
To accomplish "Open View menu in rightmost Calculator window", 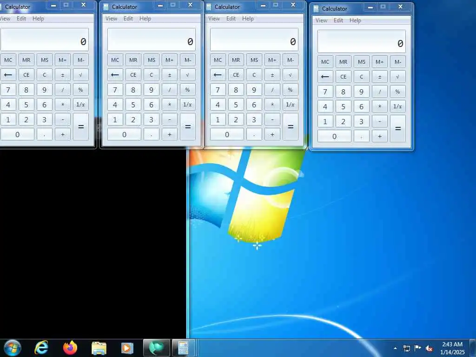I will (321, 20).
